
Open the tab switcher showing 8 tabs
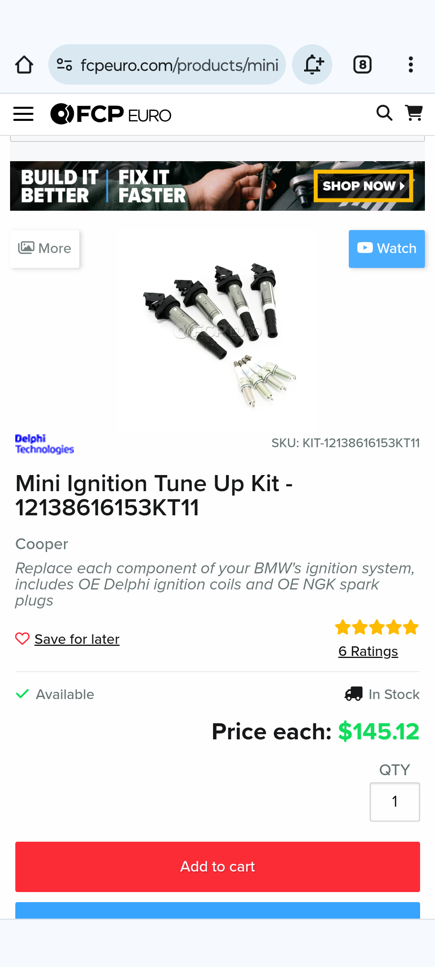point(362,64)
